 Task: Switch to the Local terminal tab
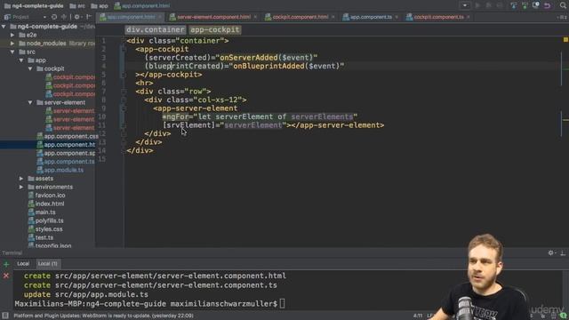coord(23,264)
